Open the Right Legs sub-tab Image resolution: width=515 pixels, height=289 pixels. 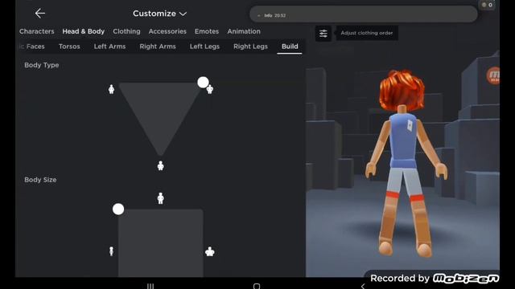pos(250,47)
